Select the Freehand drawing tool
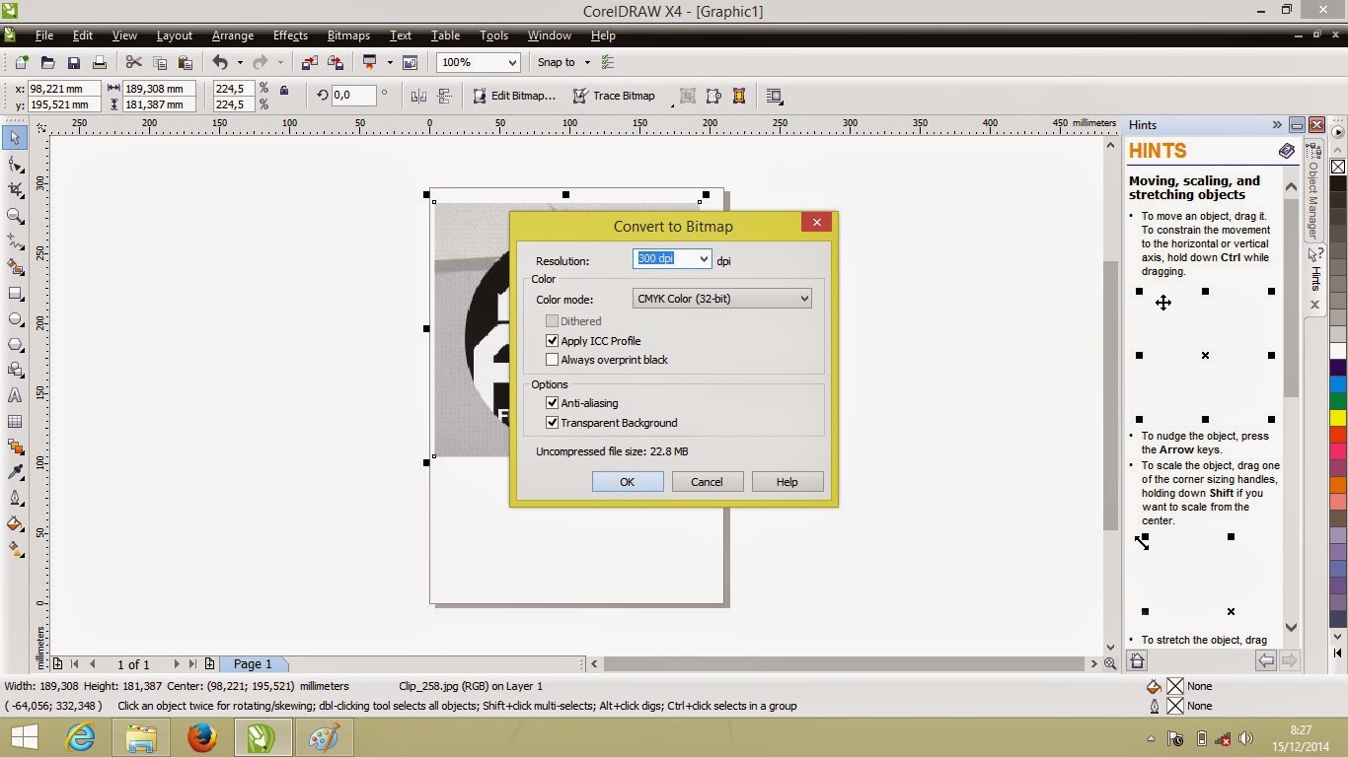The width and height of the screenshot is (1348, 757). pyautogui.click(x=15, y=241)
